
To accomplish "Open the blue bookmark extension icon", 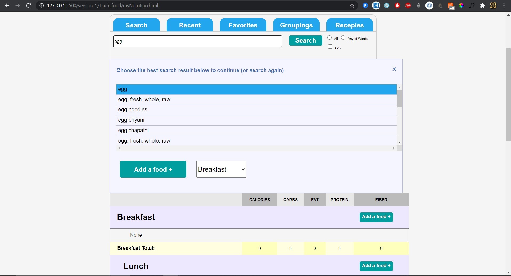I will click(x=366, y=6).
